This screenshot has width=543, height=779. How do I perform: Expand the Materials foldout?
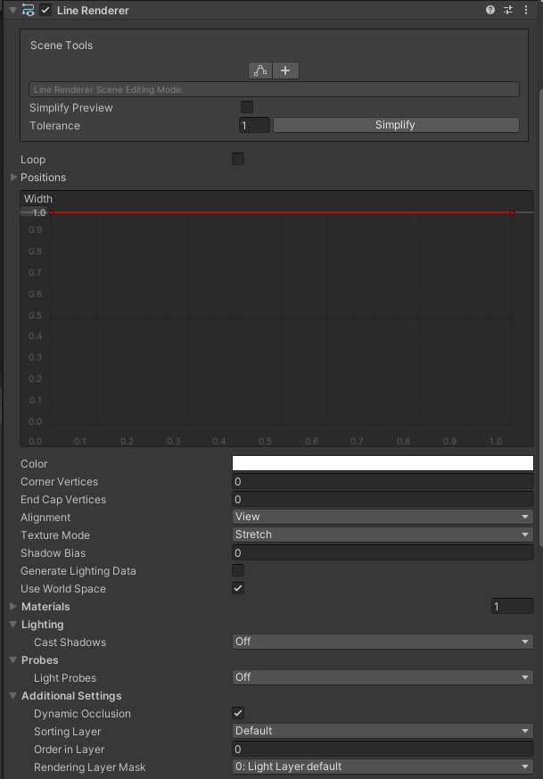pyautogui.click(x=12, y=607)
